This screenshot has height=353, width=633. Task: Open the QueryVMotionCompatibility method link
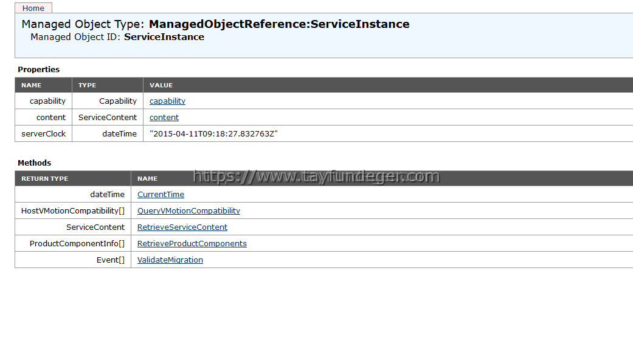tap(189, 211)
